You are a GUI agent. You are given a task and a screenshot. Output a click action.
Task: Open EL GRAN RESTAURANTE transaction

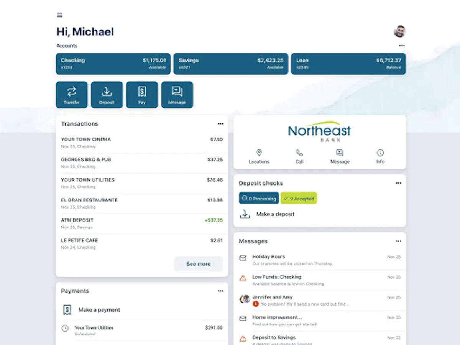point(142,204)
